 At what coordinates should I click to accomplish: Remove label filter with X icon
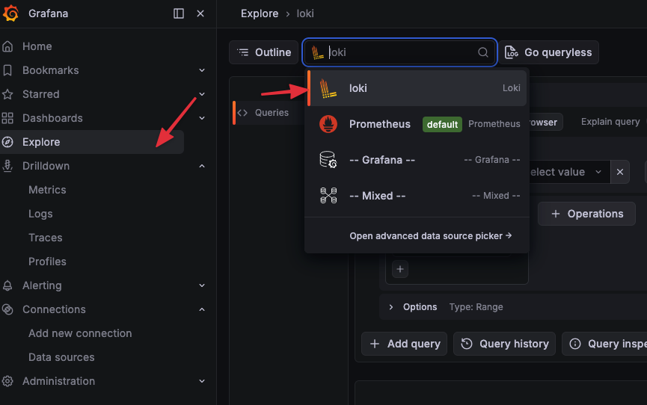coord(619,172)
